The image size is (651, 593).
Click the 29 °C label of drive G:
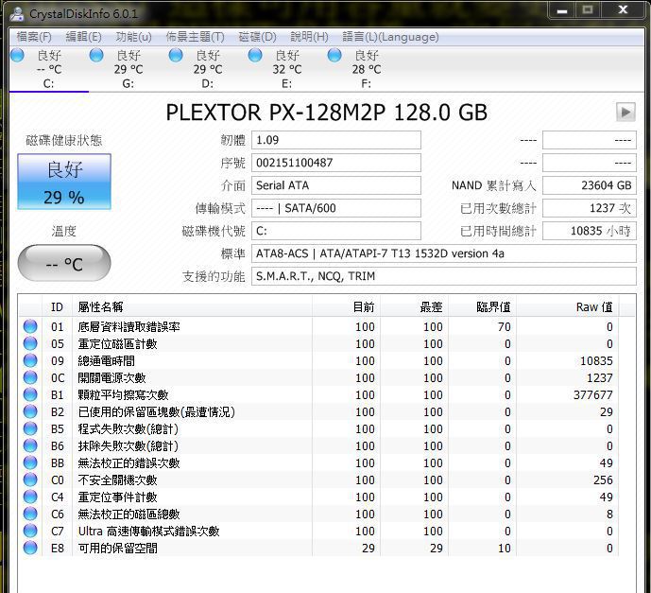(128, 69)
